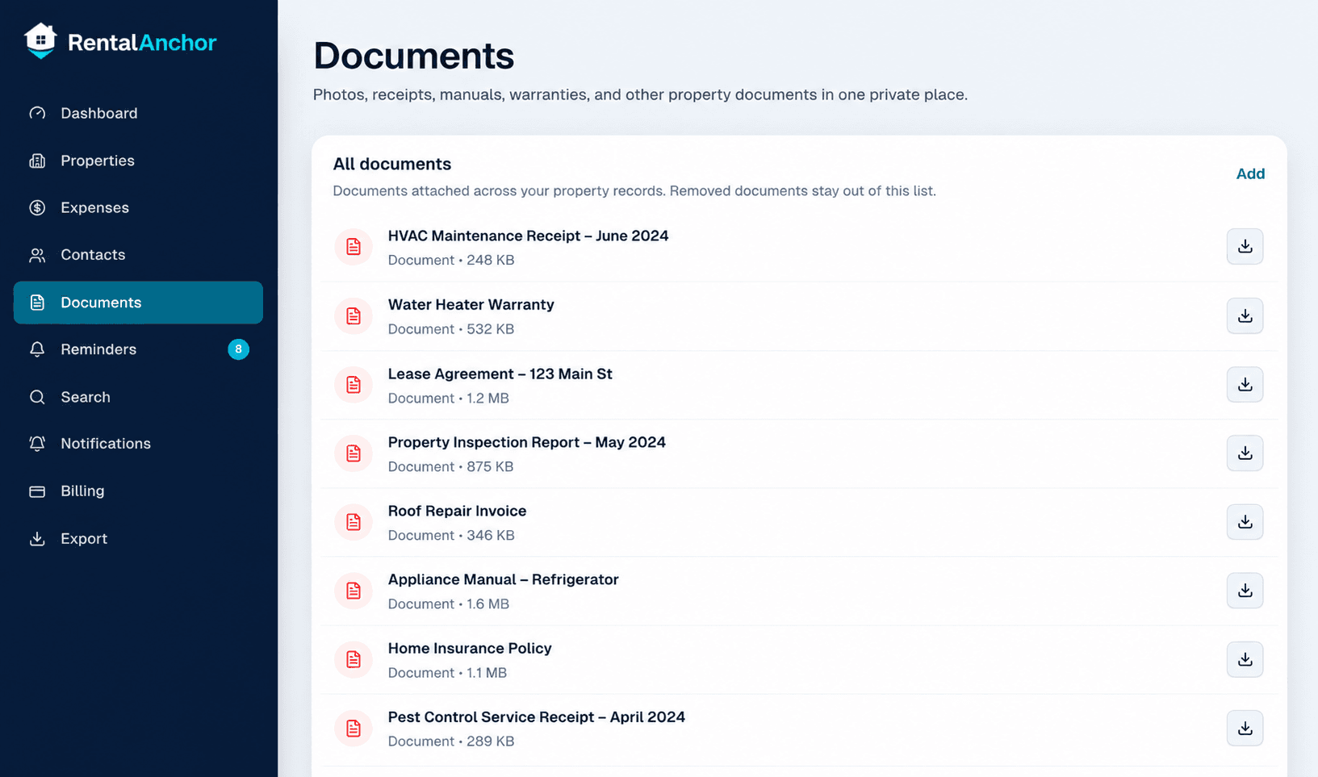Click the 'Document • 1.6 MB' size text
Image resolution: width=1318 pixels, height=777 pixels.
coord(449,604)
